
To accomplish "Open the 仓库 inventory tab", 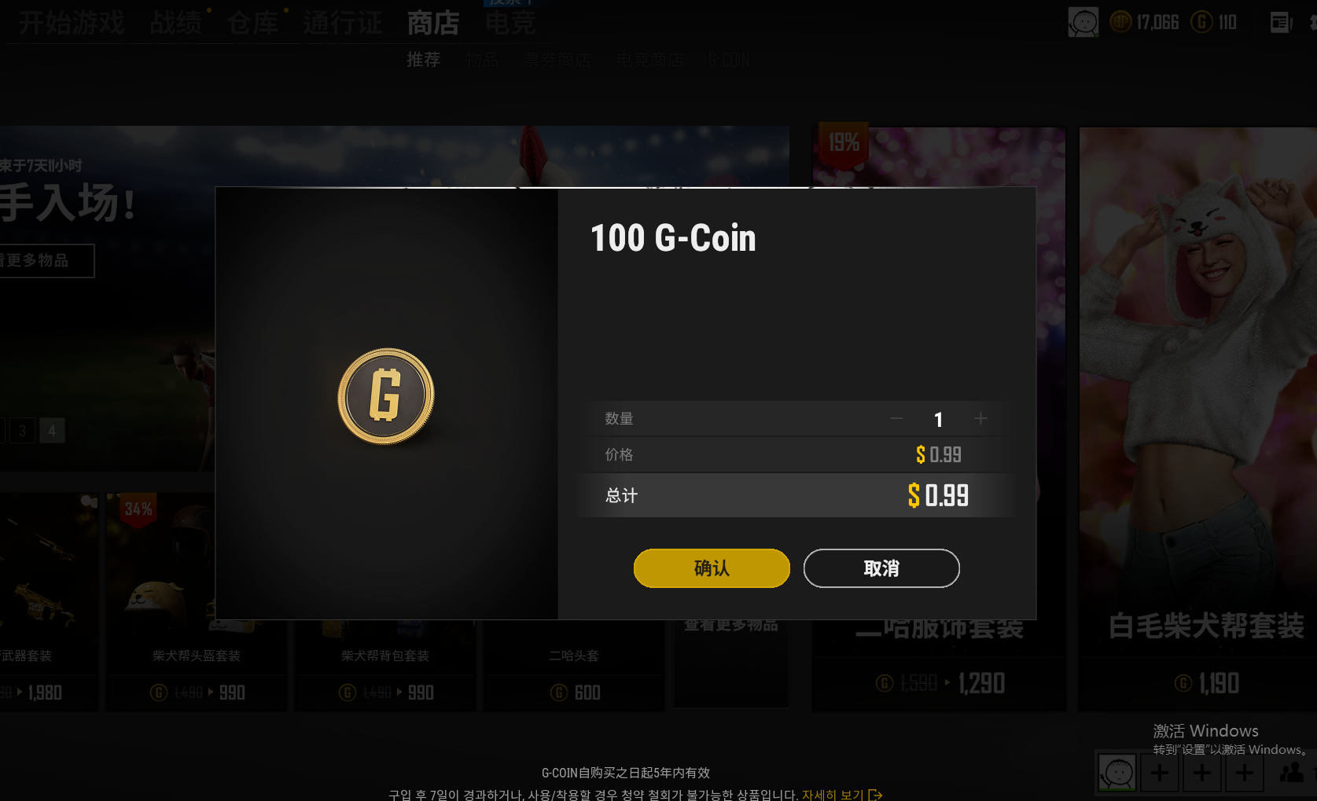I will pyautogui.click(x=252, y=23).
